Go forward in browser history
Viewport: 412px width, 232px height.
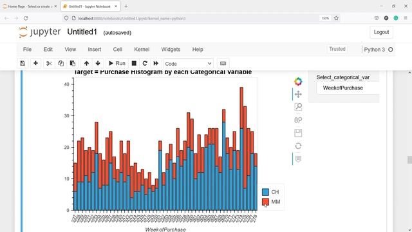pyautogui.click(x=16, y=18)
